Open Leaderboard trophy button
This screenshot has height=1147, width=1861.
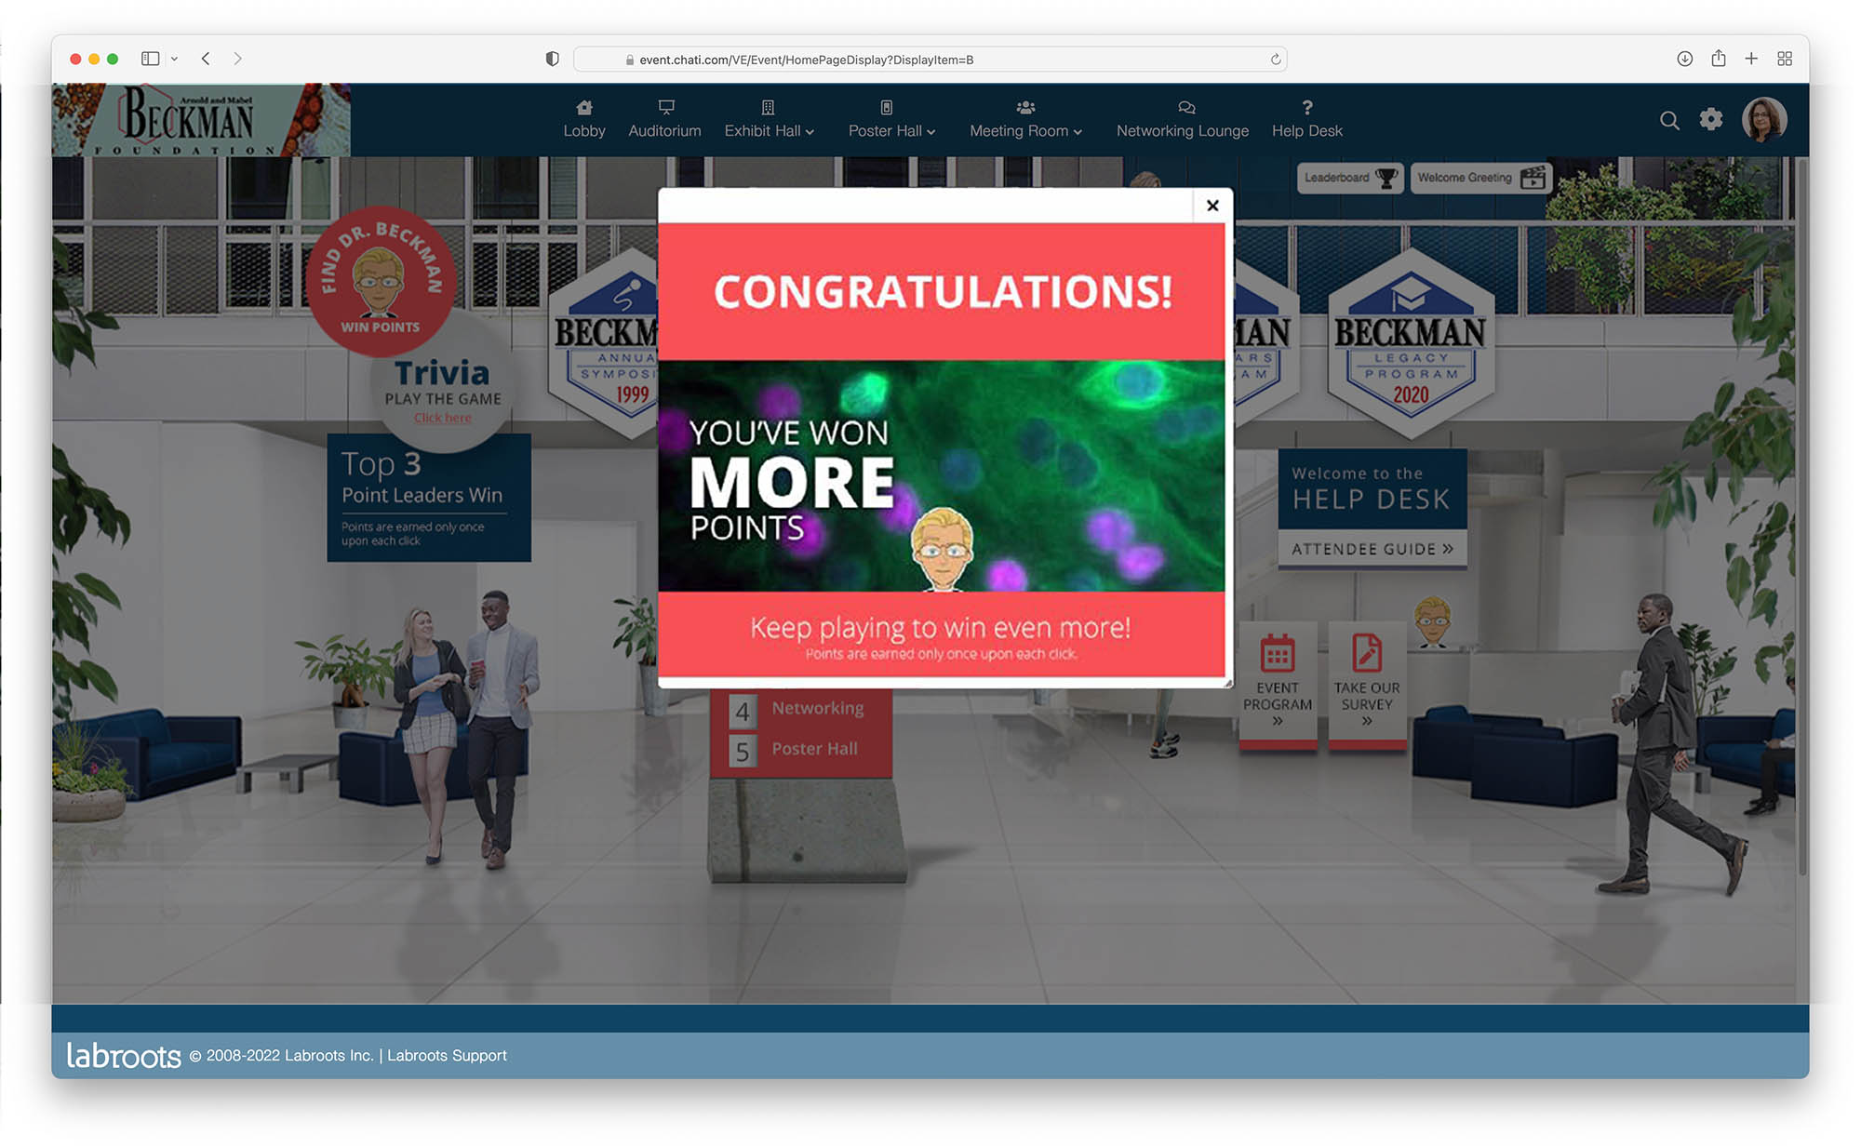coord(1349,178)
